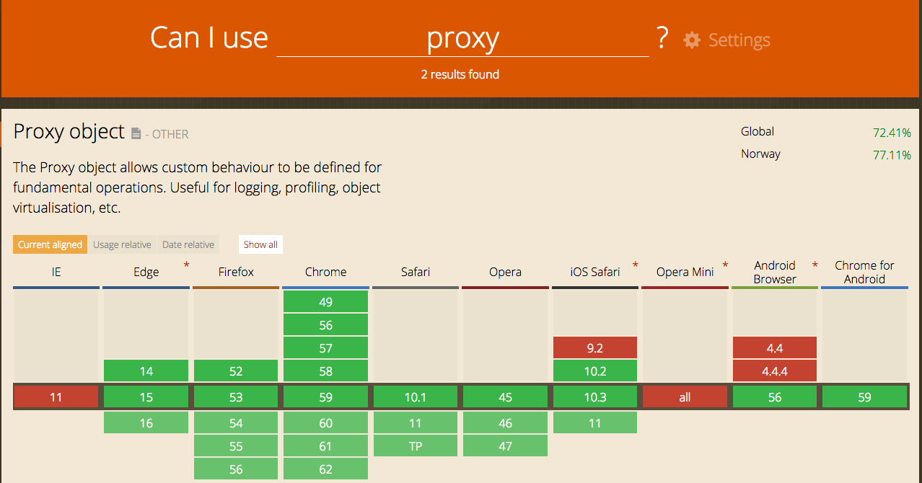This screenshot has width=922, height=483.
Task: Click the Opera Mini notes asterisk
Action: coord(725,265)
